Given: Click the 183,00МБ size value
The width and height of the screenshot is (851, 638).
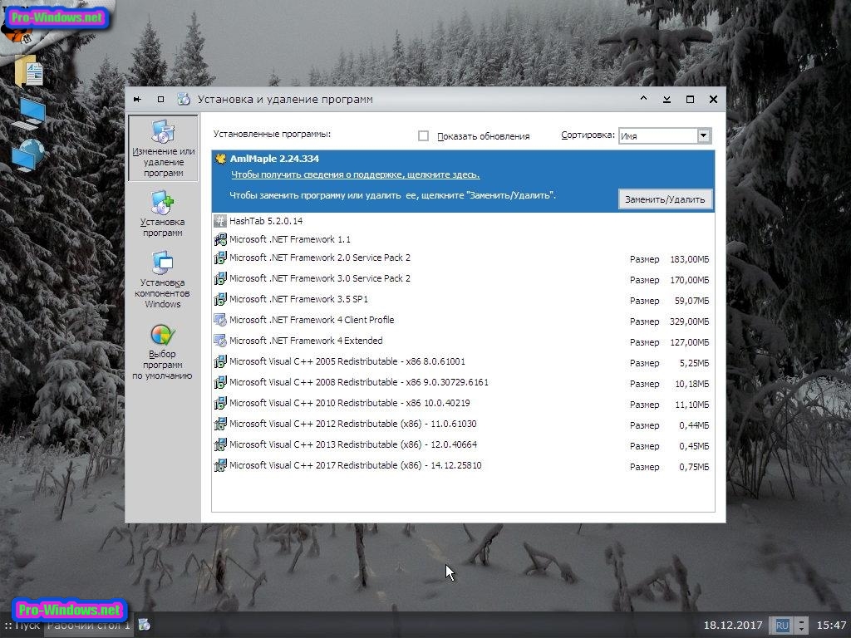Looking at the screenshot, I should pyautogui.click(x=689, y=259).
